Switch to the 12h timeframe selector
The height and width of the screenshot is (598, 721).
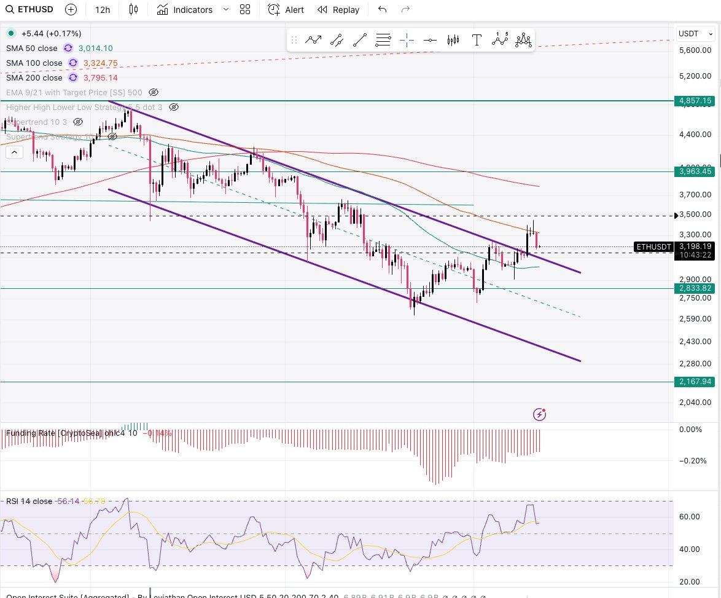[x=102, y=10]
